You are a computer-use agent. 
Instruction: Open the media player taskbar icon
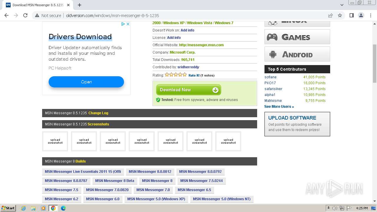coord(43,208)
